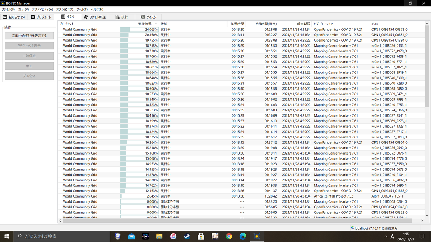The height and width of the screenshot is (242, 431).
Task: Open the アクティビティ(A) menu
Action: point(42,9)
